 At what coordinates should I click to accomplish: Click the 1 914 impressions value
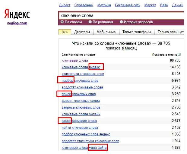tap(176, 141)
